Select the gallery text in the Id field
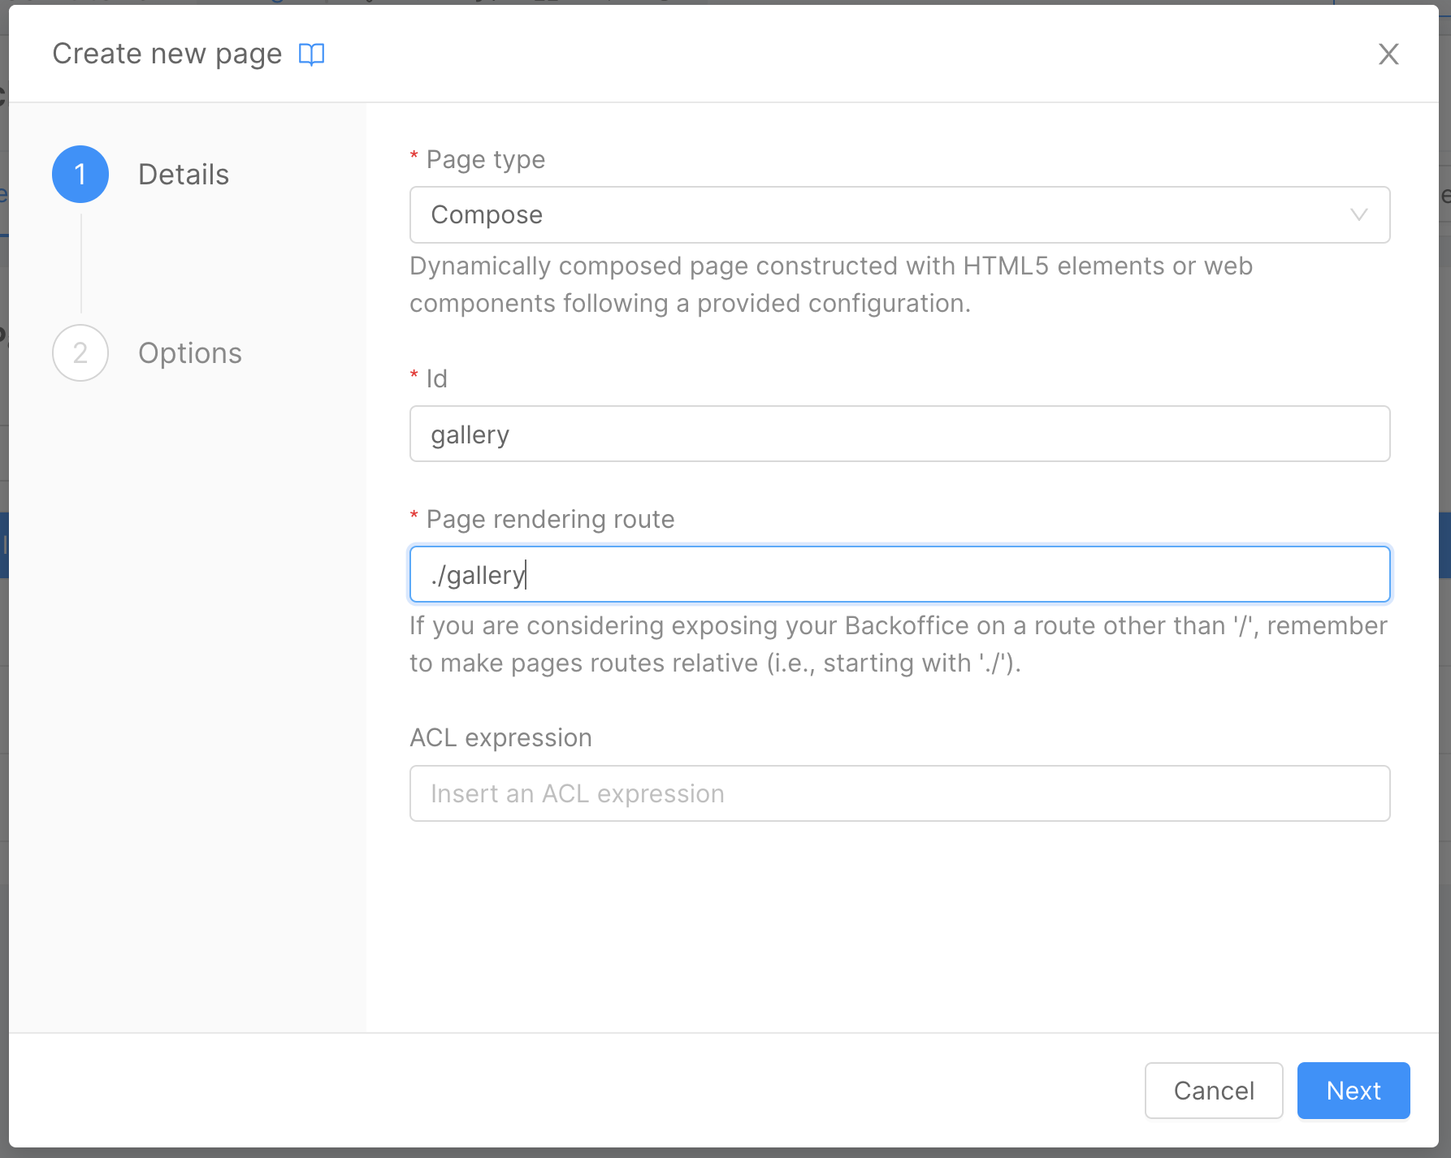The width and height of the screenshot is (1451, 1158). click(470, 434)
